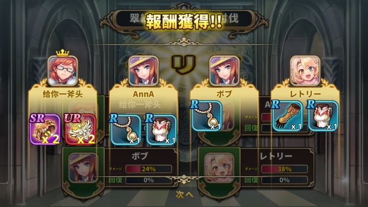Tap ボブ's portrait in the damage panel
The image size is (368, 207).
83,168
